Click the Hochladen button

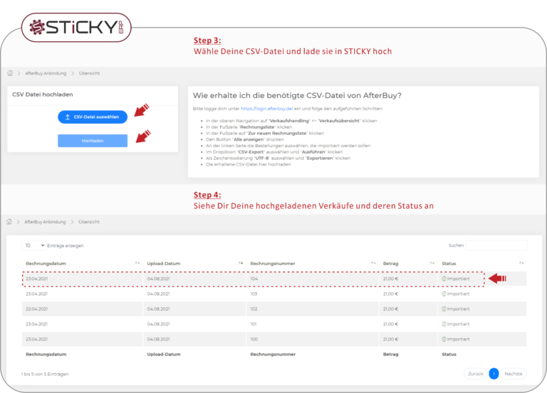[x=93, y=141]
